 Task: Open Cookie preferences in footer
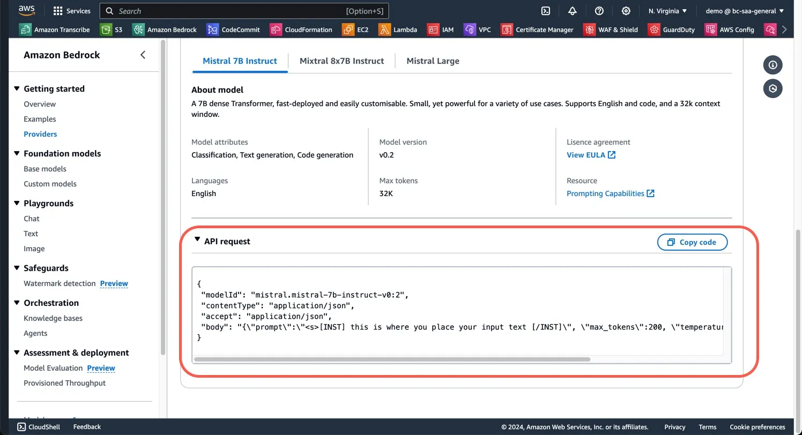757,427
